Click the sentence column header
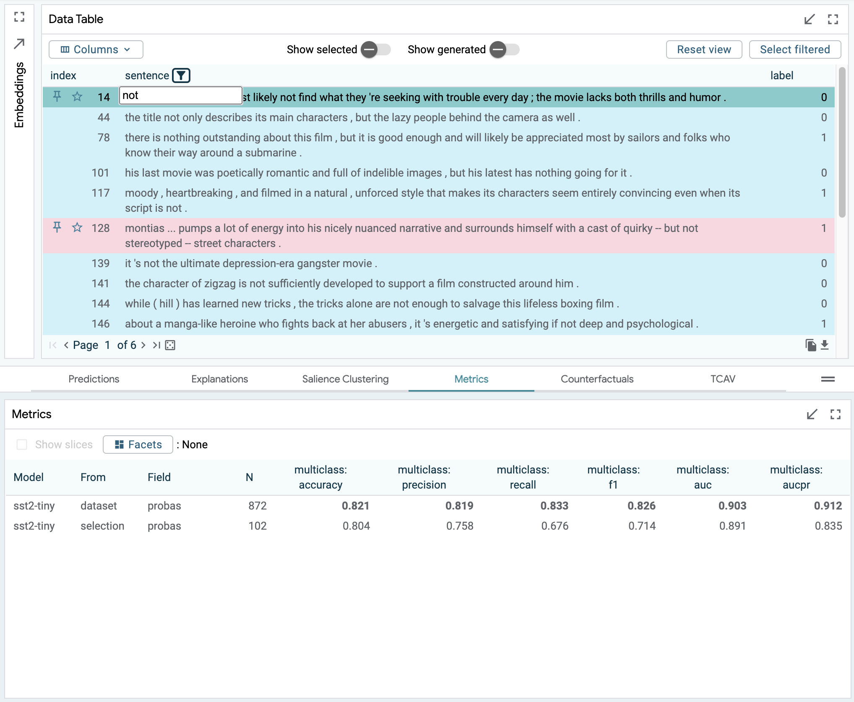This screenshot has width=854, height=702. tap(147, 75)
